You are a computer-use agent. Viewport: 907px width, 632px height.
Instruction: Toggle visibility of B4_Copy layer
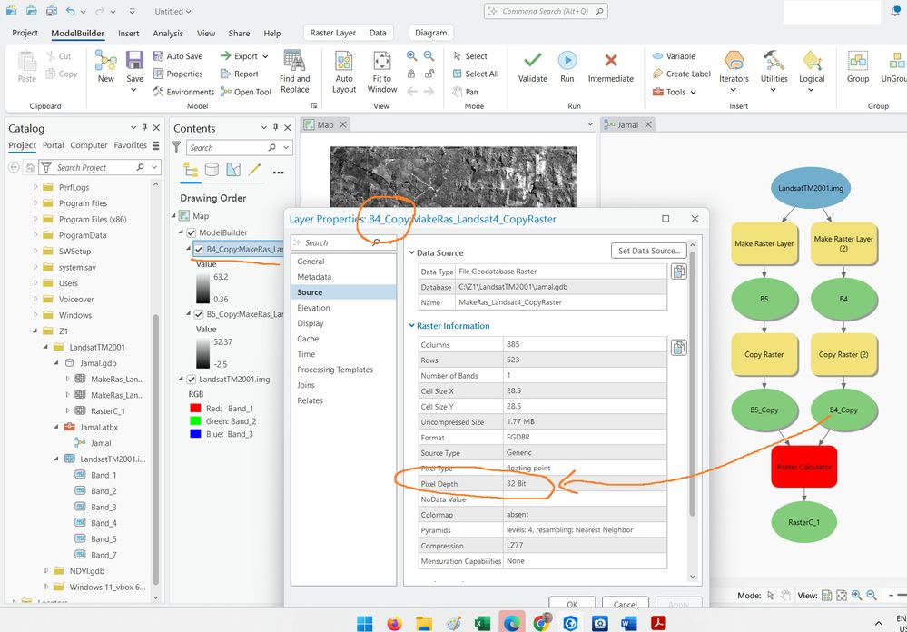point(200,250)
